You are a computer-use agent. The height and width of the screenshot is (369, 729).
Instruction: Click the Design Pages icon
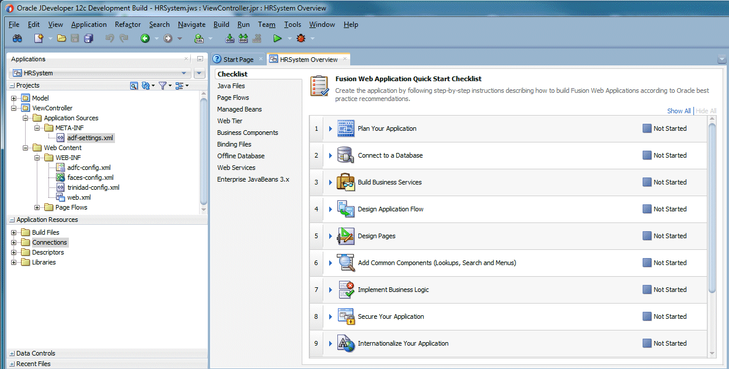346,236
